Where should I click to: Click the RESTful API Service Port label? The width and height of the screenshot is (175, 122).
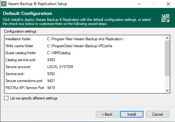tap(25, 88)
